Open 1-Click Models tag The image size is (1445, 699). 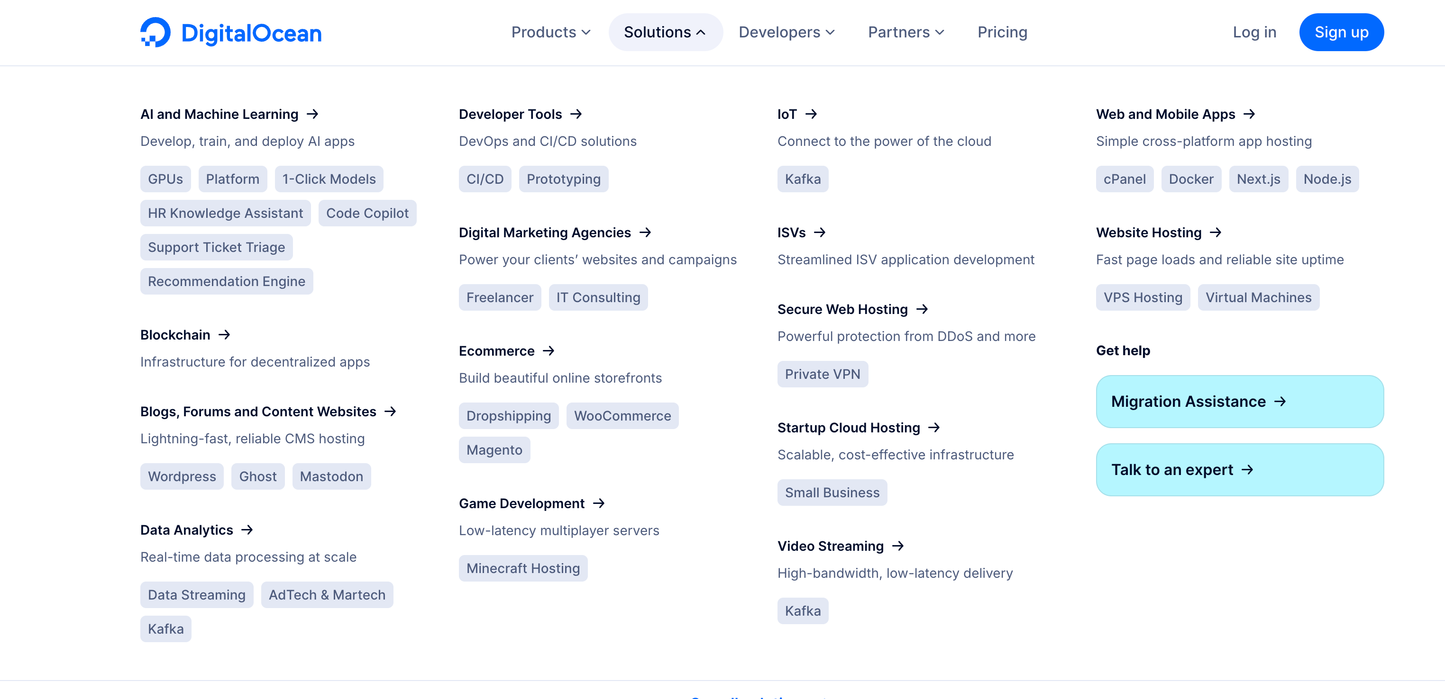329,179
